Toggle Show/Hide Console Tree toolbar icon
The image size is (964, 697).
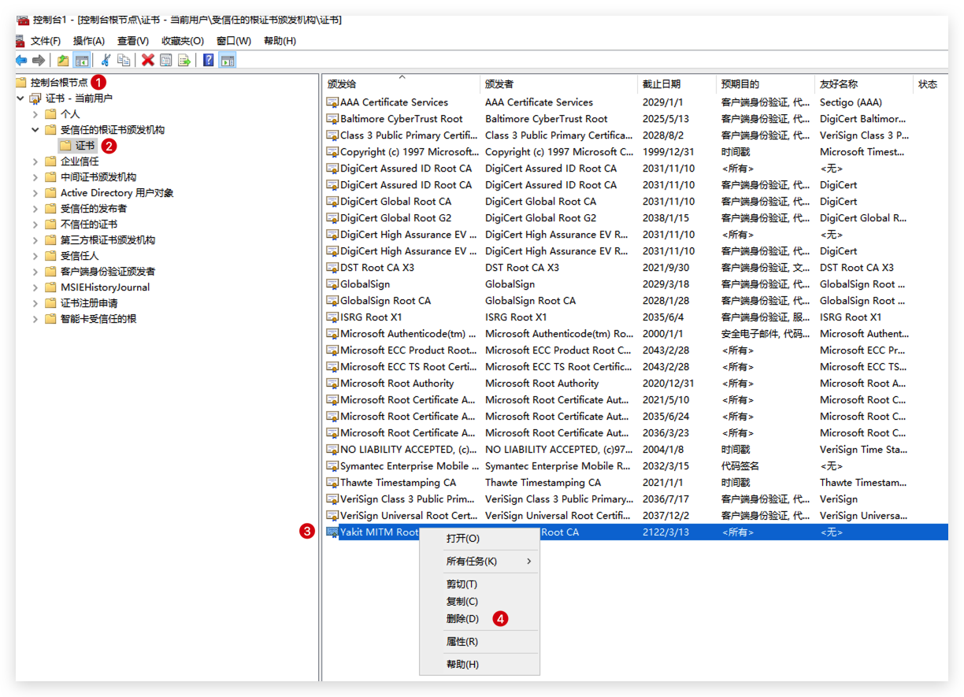tap(81, 60)
